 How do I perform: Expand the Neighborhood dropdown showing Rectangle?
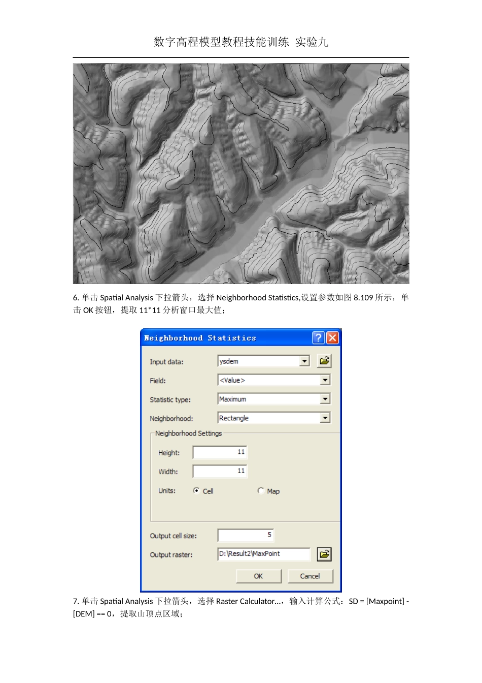tap(325, 418)
